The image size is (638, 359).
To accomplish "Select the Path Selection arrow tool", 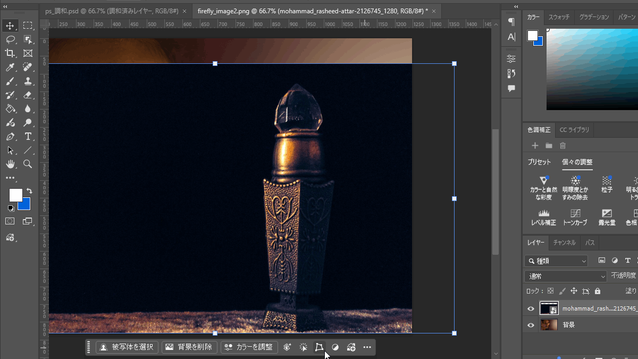I will click(x=10, y=150).
